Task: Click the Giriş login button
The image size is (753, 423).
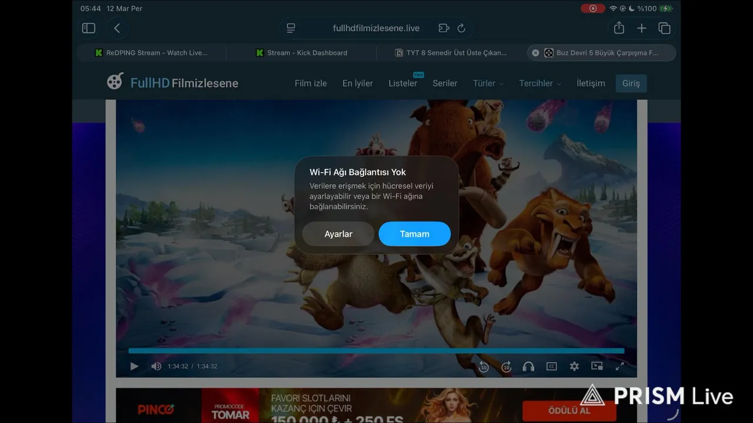Action: tap(631, 83)
